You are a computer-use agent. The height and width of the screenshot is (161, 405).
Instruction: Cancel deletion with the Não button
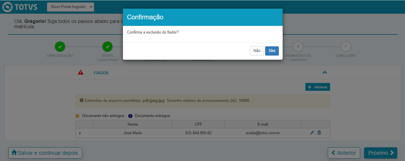click(257, 51)
